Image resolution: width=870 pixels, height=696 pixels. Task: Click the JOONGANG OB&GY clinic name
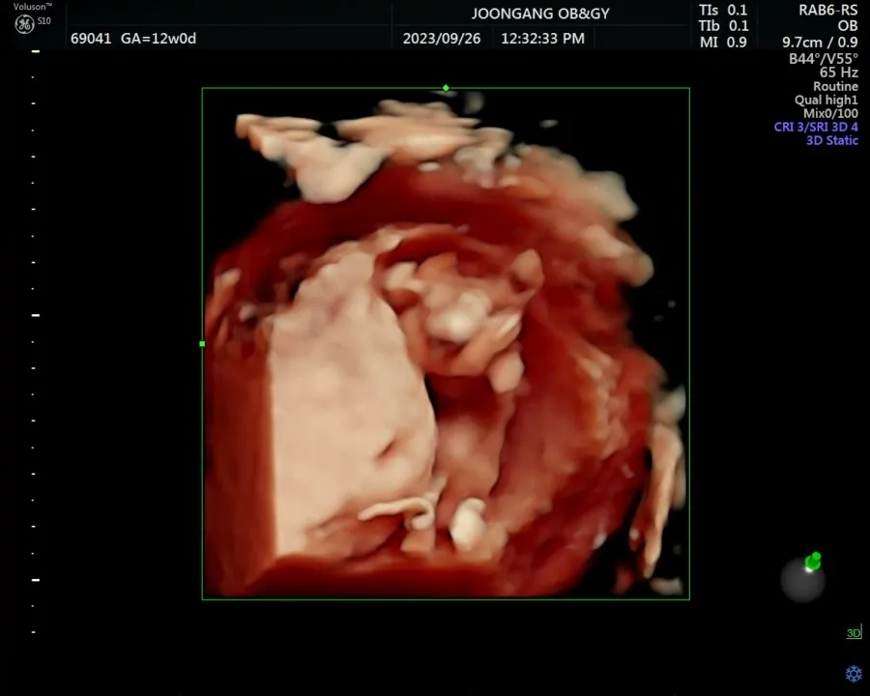pyautogui.click(x=539, y=14)
